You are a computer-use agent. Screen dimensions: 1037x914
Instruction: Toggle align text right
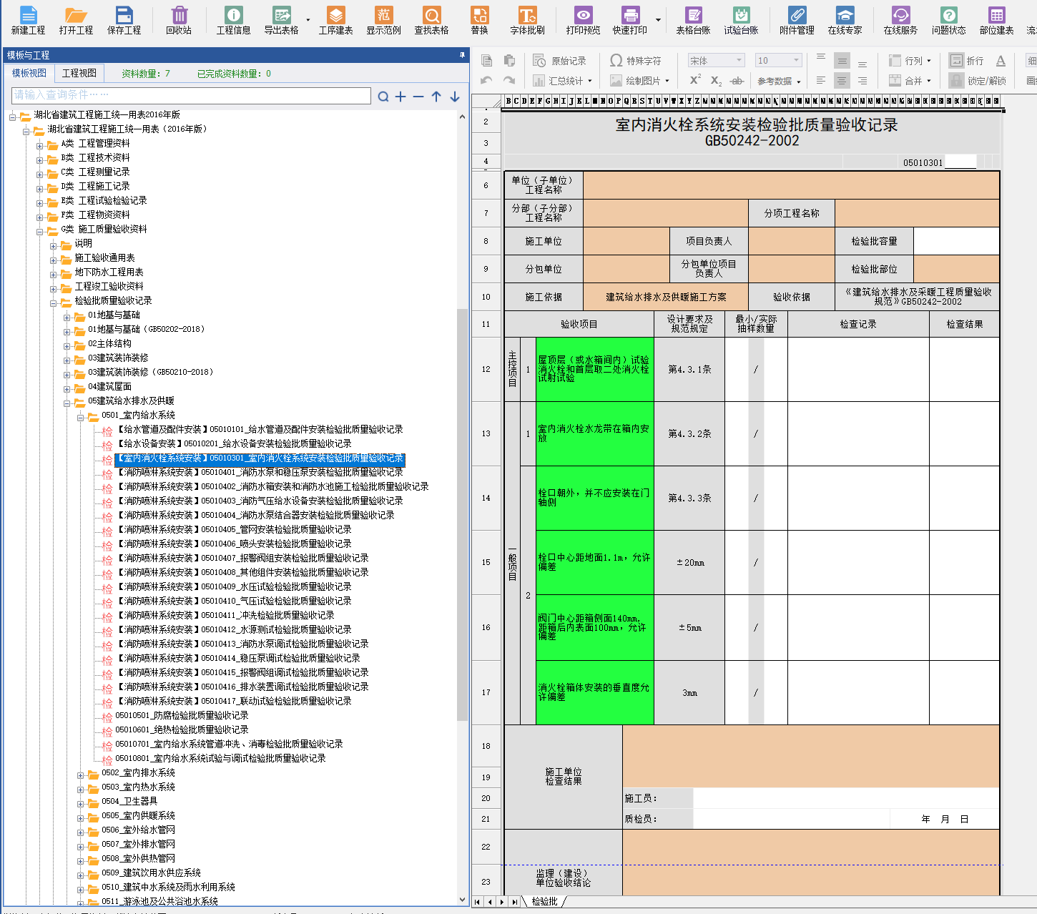coord(862,81)
